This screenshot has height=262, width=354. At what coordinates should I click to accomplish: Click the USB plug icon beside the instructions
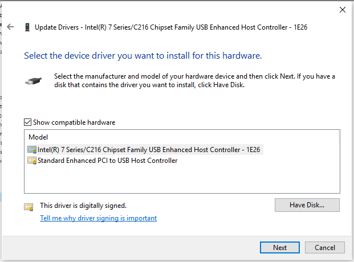pyautogui.click(x=33, y=81)
